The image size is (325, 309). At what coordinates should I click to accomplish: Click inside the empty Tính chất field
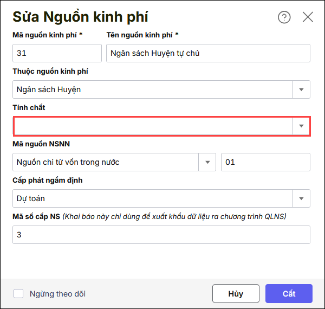[152, 126]
